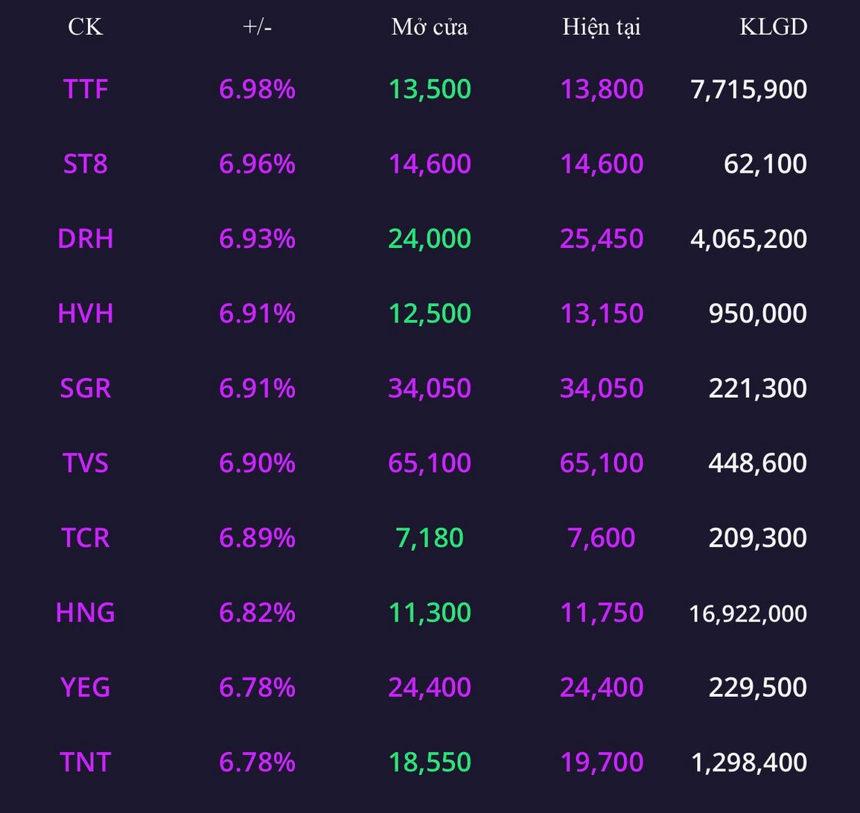This screenshot has height=813, width=860.
Task: Sort by the Mở cửa column header
Action: click(x=430, y=27)
